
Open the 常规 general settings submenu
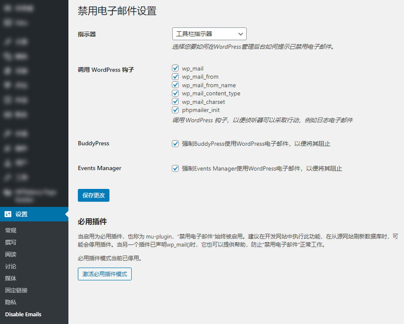tap(11, 231)
